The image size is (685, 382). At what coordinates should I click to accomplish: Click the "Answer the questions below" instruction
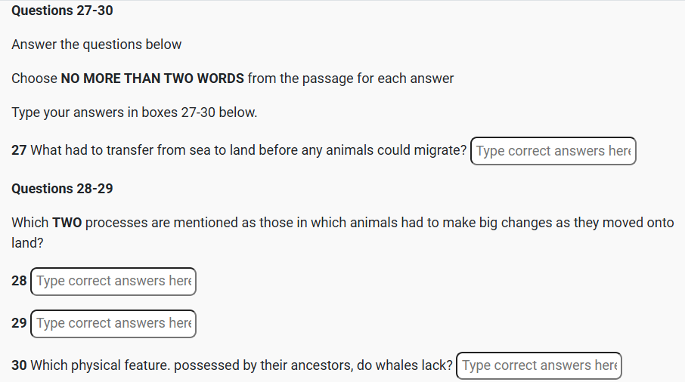97,45
